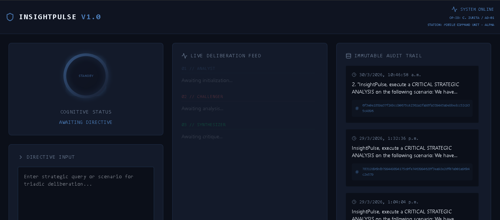Viewport: 500px width, 220px height.
Task: Expand the 03 // SYNTHESIZER feed section
Action: [x=204, y=125]
